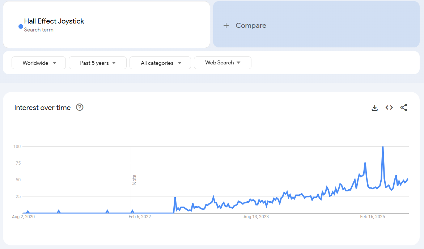Click the Interest over time heading
The height and width of the screenshot is (249, 424).
(43, 107)
